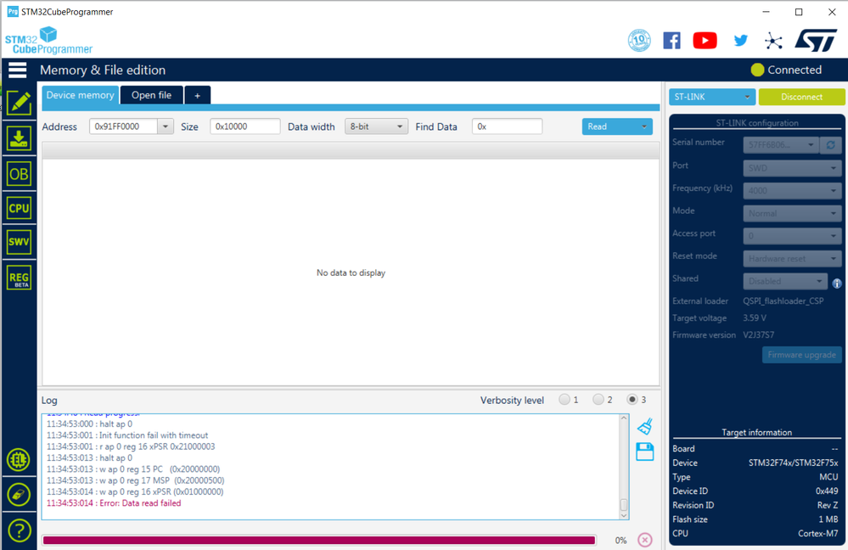
Task: Click the Disconnect button
Action: click(801, 97)
